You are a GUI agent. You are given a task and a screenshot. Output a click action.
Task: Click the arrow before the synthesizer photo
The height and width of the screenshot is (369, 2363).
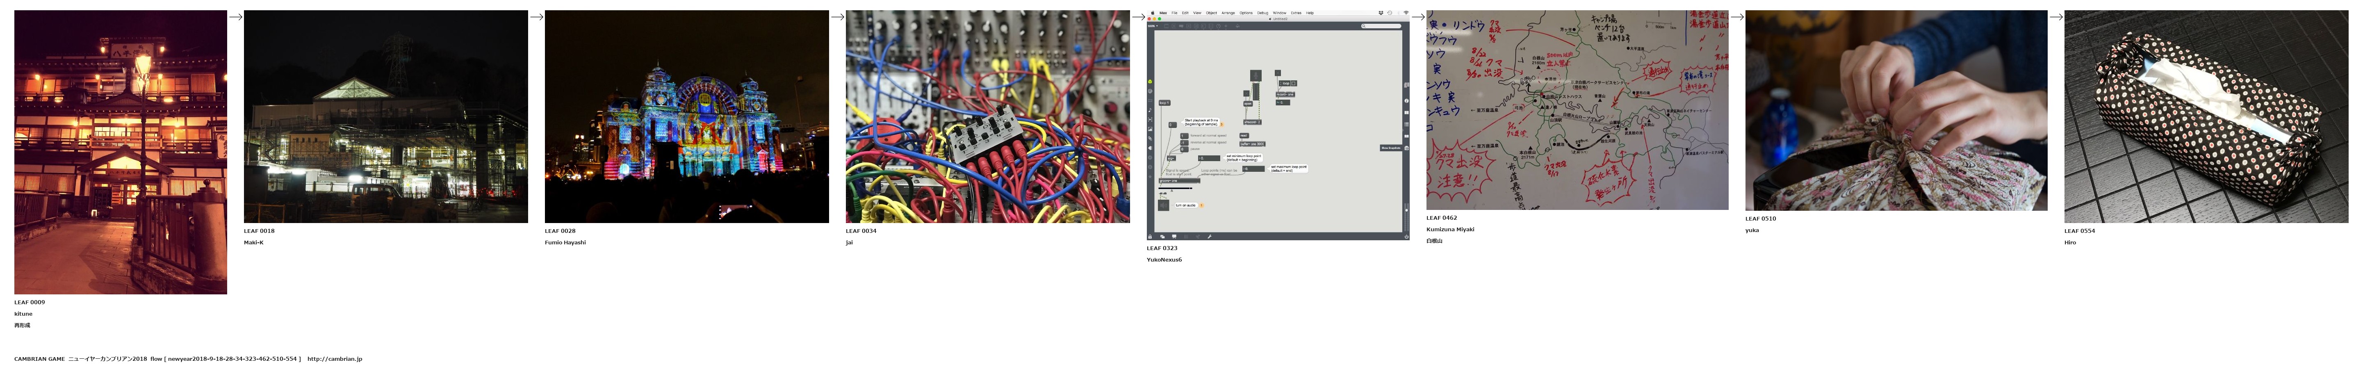click(x=838, y=16)
